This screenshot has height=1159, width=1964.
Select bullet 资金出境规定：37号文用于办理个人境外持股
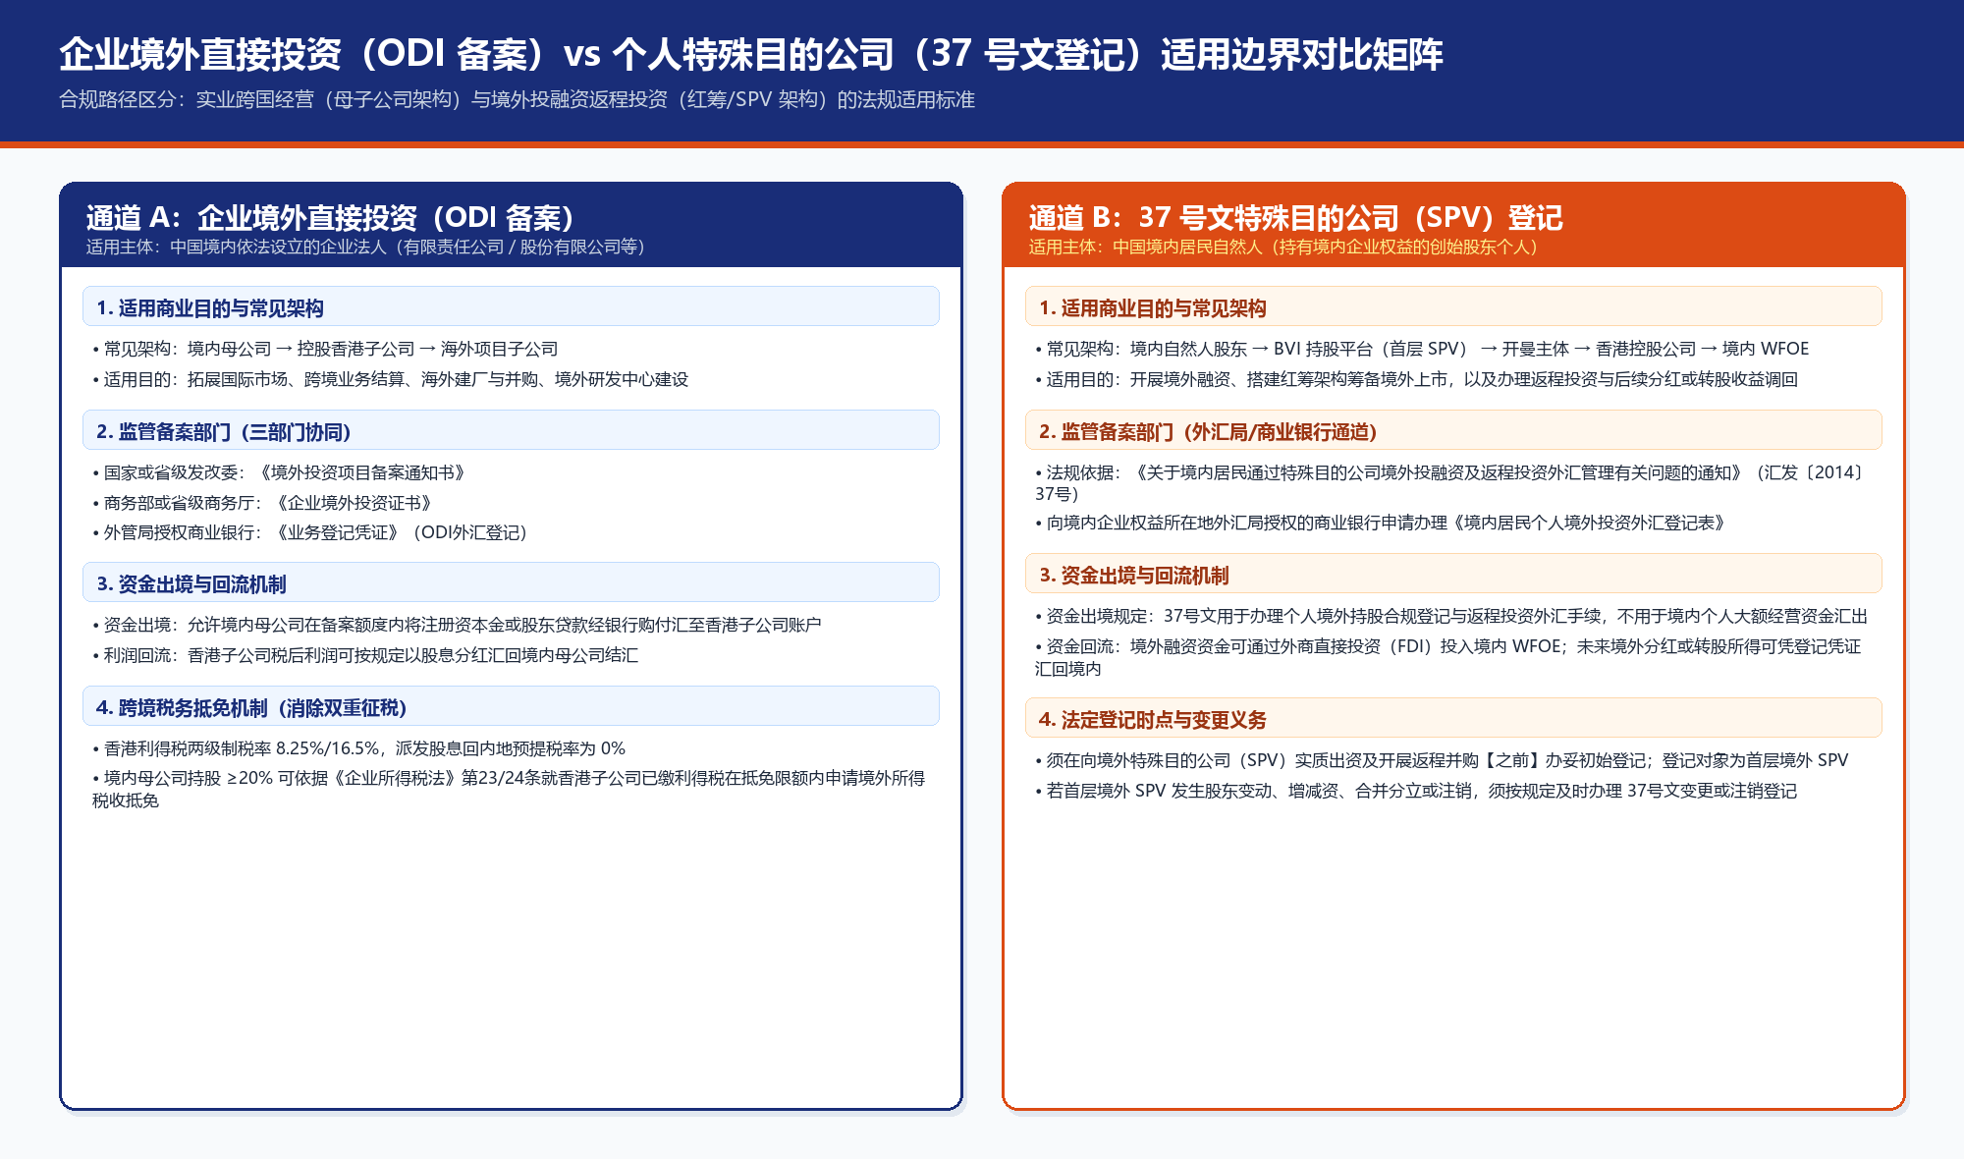click(x=1451, y=616)
